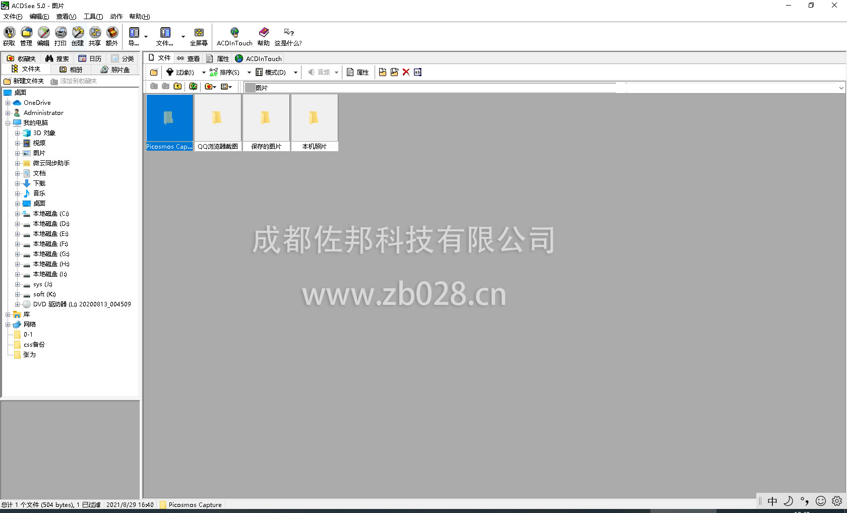Click the 新建文件夹 button
The height and width of the screenshot is (513, 847).
pos(24,81)
